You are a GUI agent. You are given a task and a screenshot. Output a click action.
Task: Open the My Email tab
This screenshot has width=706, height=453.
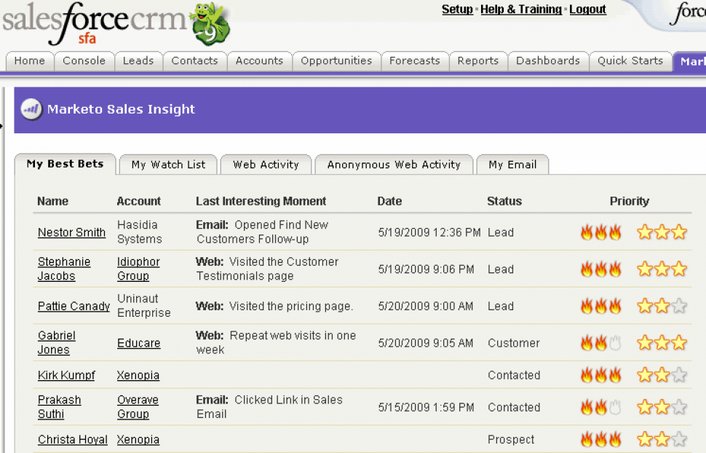[513, 165]
